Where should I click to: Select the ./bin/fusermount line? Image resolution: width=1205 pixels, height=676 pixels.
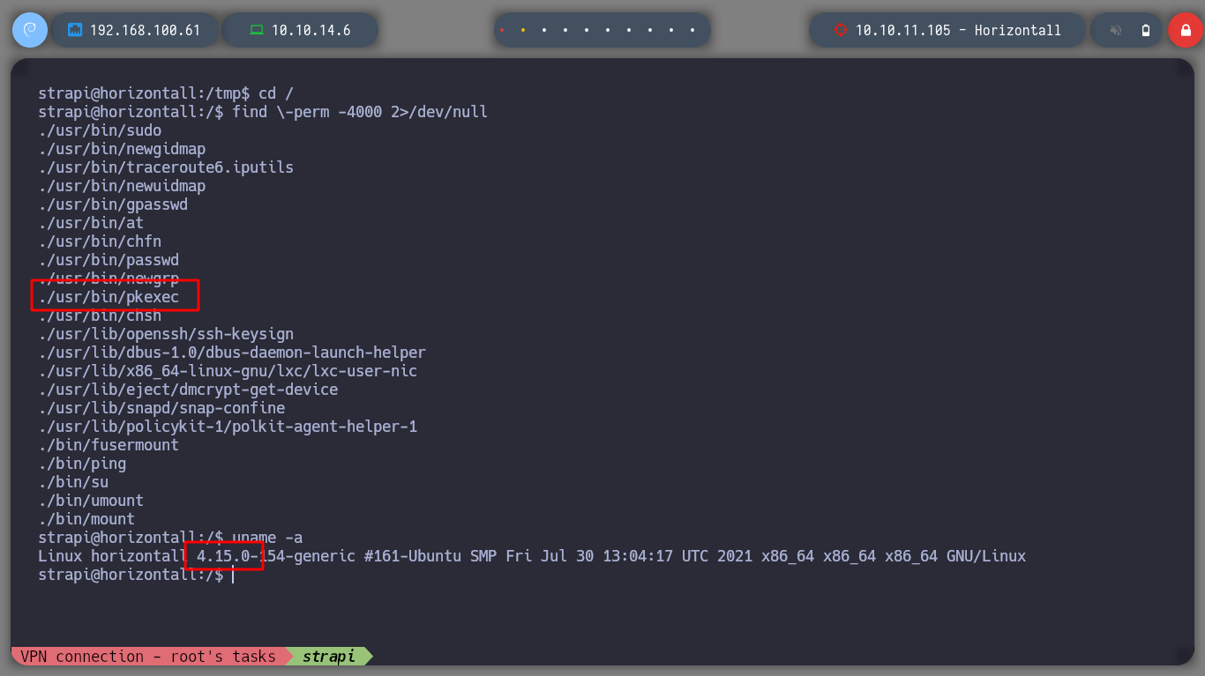(109, 445)
